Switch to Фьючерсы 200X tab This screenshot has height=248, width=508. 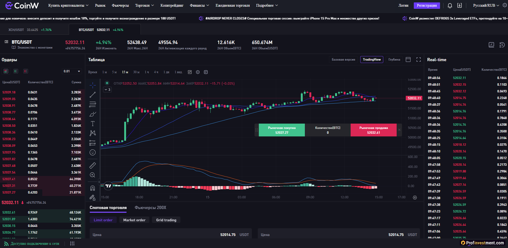(150, 207)
